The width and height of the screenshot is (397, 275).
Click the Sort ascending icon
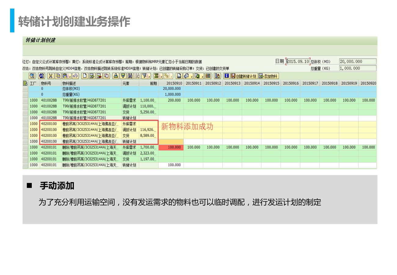point(115,76)
